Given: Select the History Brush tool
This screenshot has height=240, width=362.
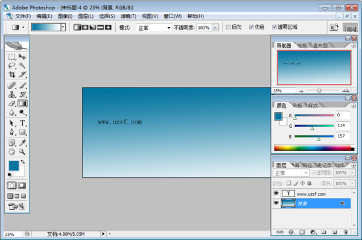Looking at the screenshot, I should pos(22,95).
